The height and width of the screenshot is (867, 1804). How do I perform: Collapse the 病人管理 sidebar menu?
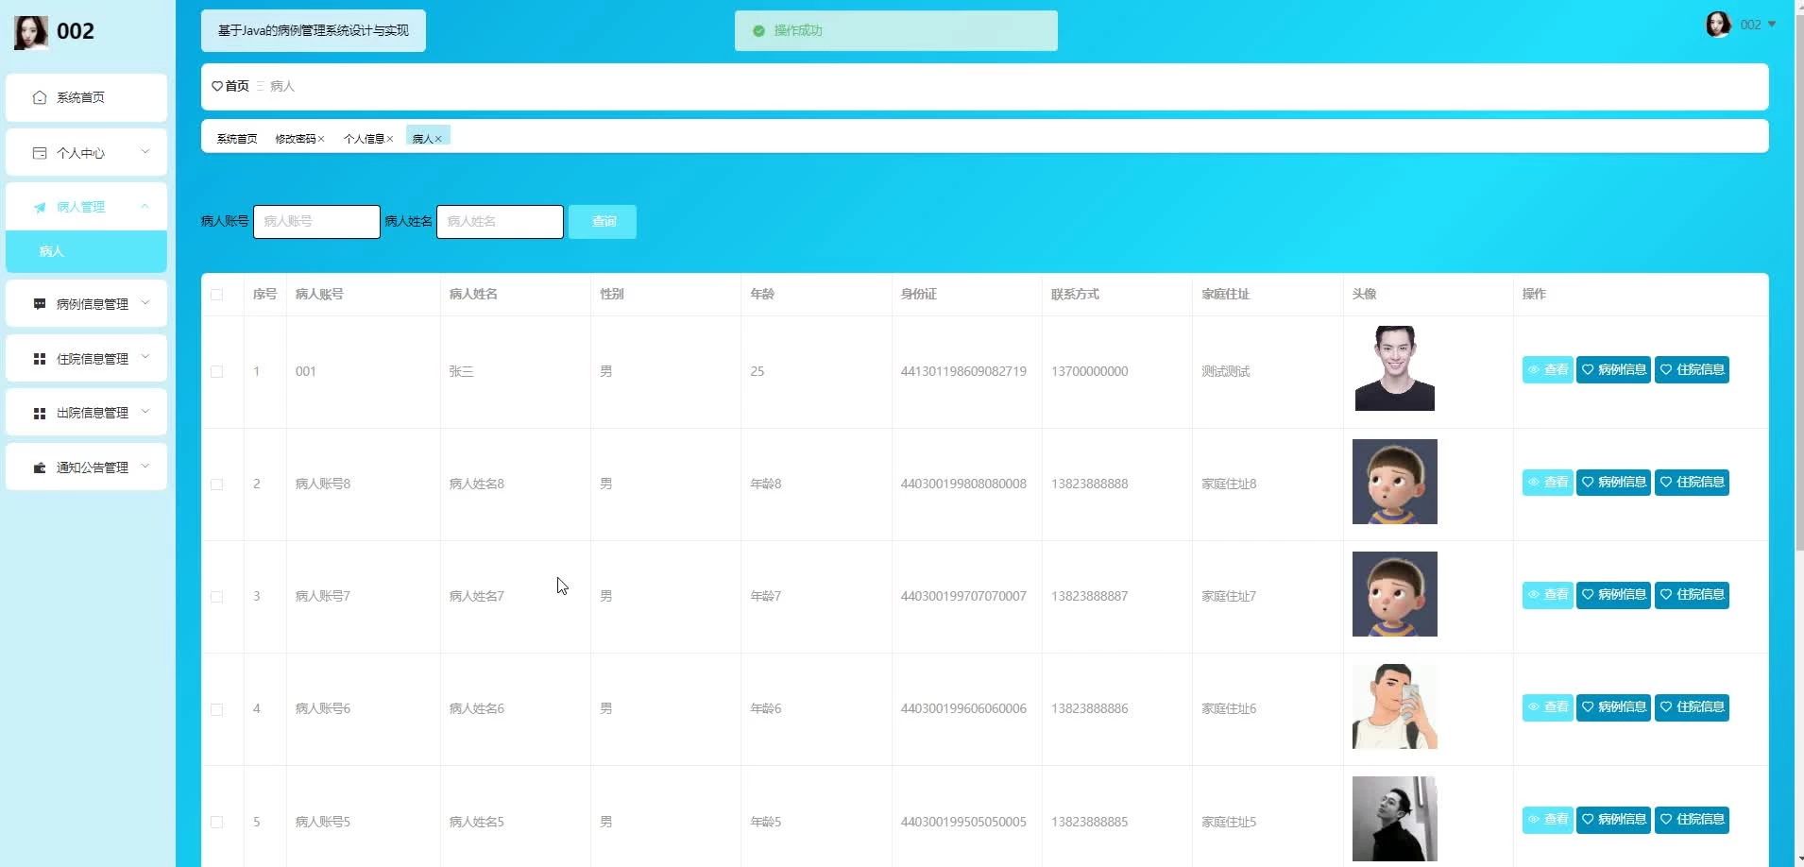tap(86, 207)
